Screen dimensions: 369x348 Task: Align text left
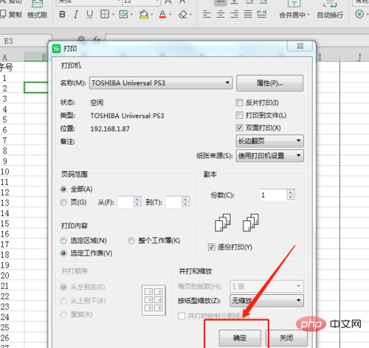click(x=207, y=14)
